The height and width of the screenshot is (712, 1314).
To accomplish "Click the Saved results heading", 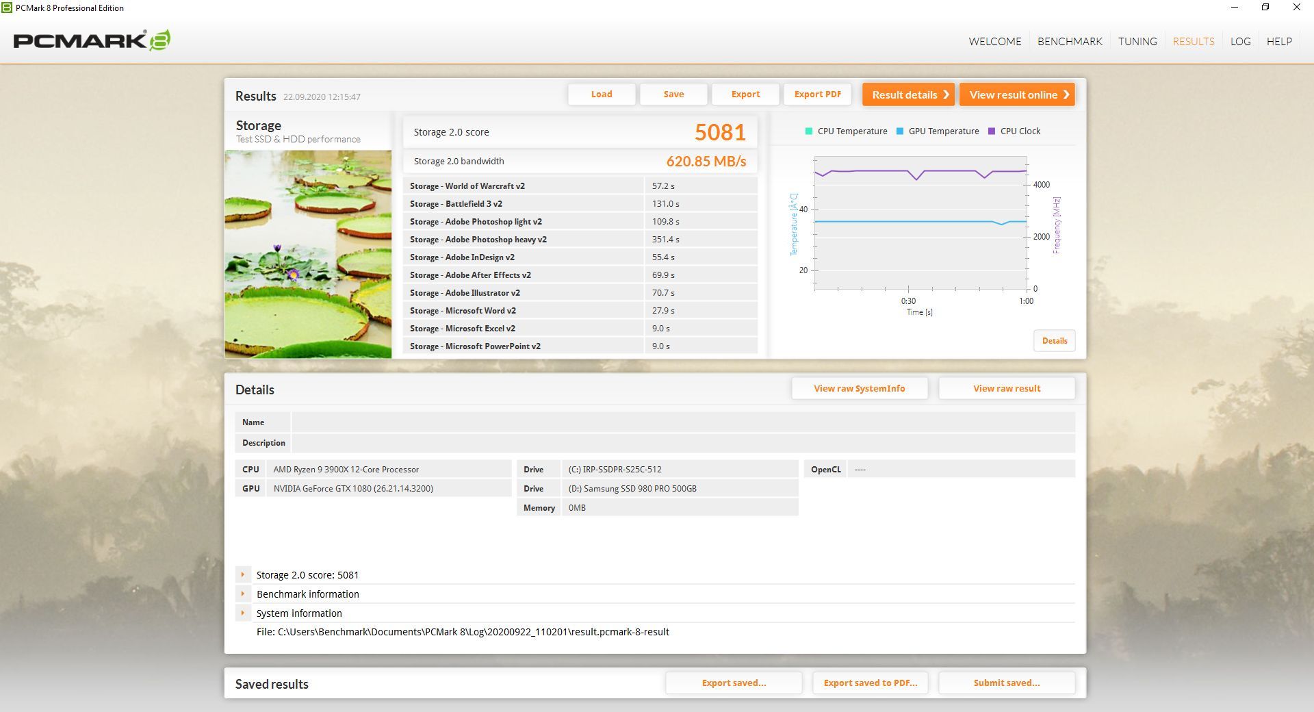I will (x=272, y=684).
